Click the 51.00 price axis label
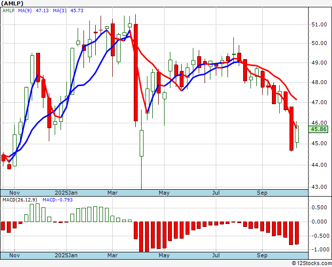The image size is (332, 267). [x=319, y=24]
